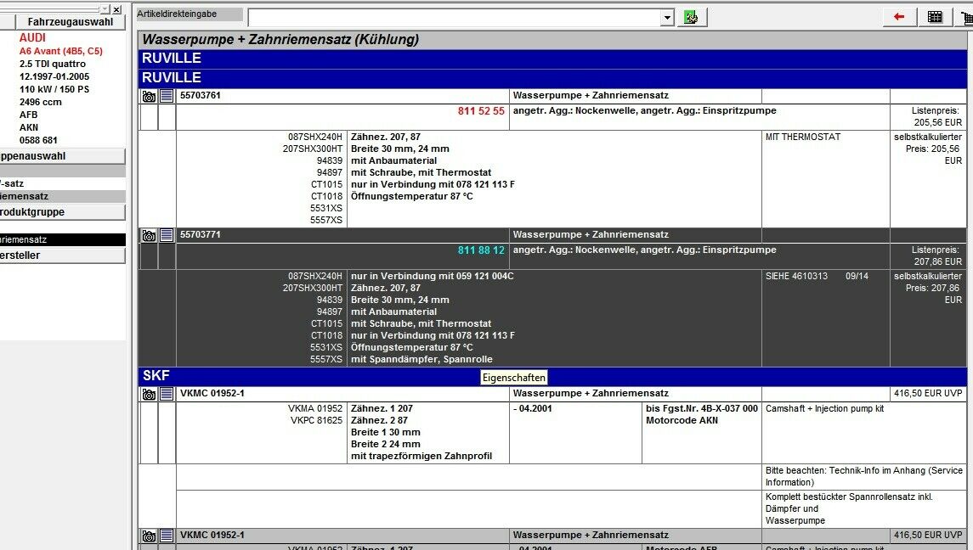
Task: Click the camera icon for article 55703771
Action: click(x=149, y=236)
